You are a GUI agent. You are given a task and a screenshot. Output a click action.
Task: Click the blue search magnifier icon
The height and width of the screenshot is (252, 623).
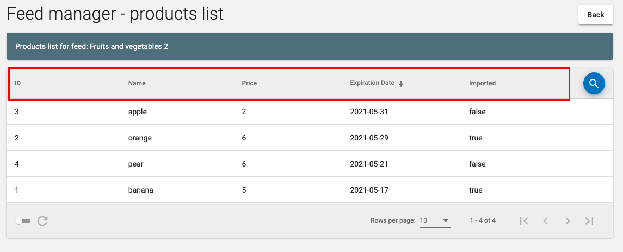pyautogui.click(x=594, y=83)
